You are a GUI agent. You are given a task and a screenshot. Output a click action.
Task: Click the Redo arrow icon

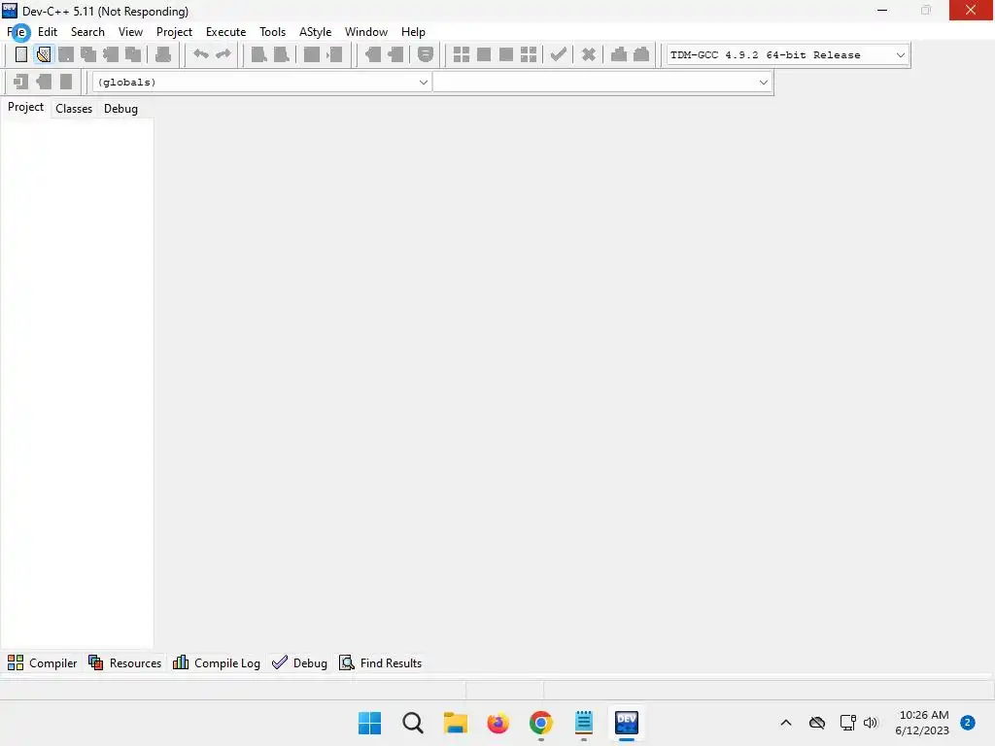[x=223, y=54]
